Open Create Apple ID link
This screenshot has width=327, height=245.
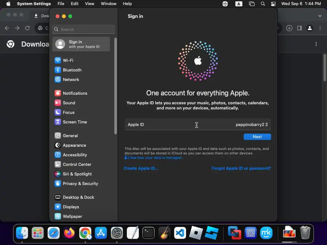click(141, 168)
